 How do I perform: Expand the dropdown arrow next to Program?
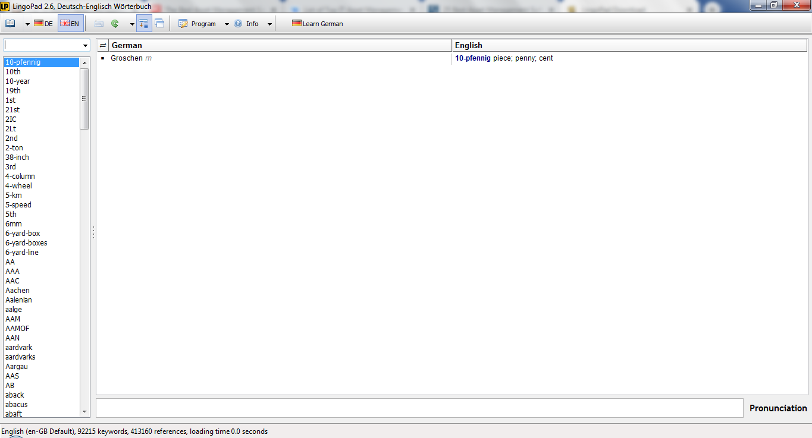(x=227, y=24)
